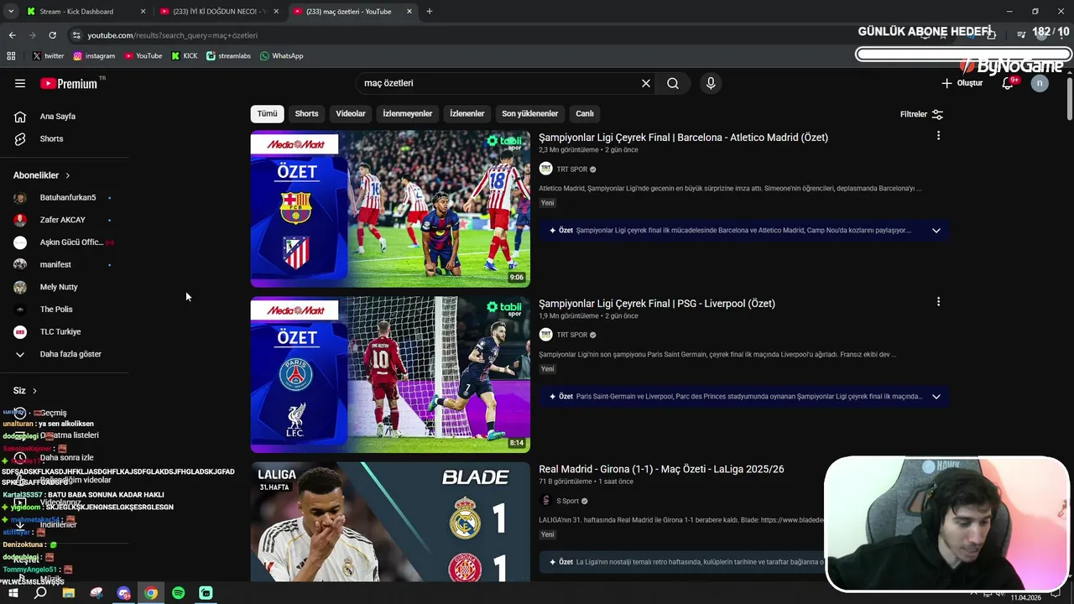Open Real Madrid - Girona Maç Özeti title
This screenshot has height=604, width=1074.
pyautogui.click(x=661, y=469)
